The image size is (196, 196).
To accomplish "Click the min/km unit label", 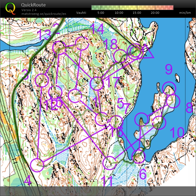I will tap(186, 13).
